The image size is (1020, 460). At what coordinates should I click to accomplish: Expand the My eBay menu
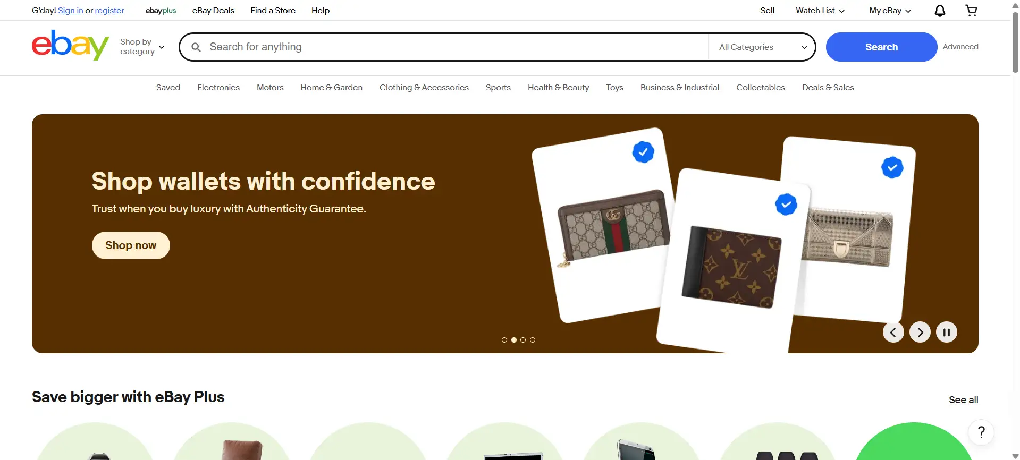pyautogui.click(x=890, y=11)
